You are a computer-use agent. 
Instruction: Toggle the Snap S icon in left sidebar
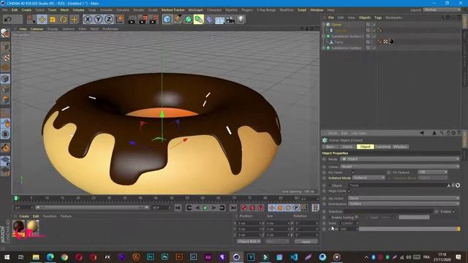[5, 134]
